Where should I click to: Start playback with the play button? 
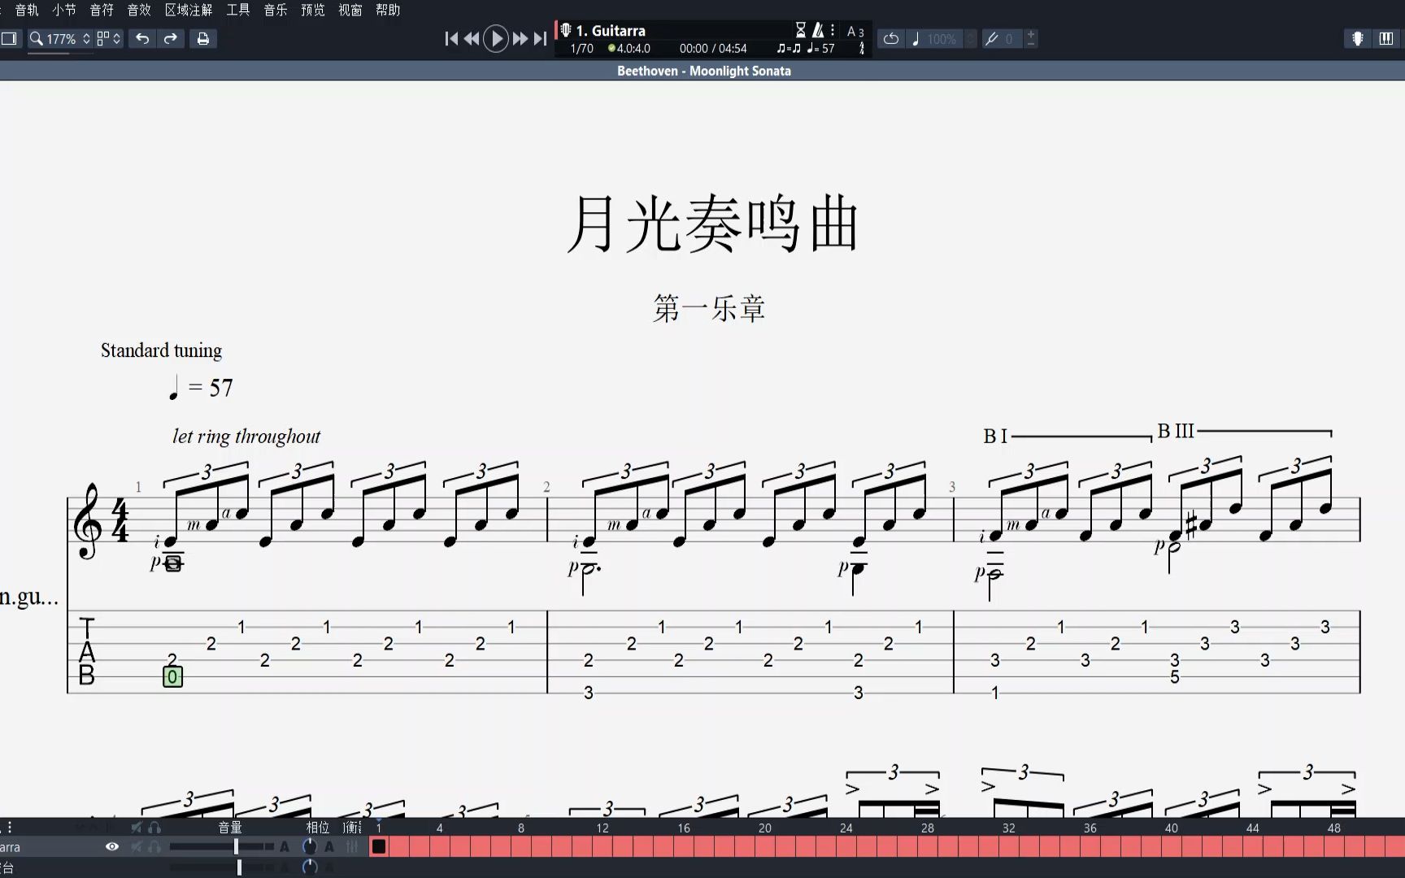496,38
